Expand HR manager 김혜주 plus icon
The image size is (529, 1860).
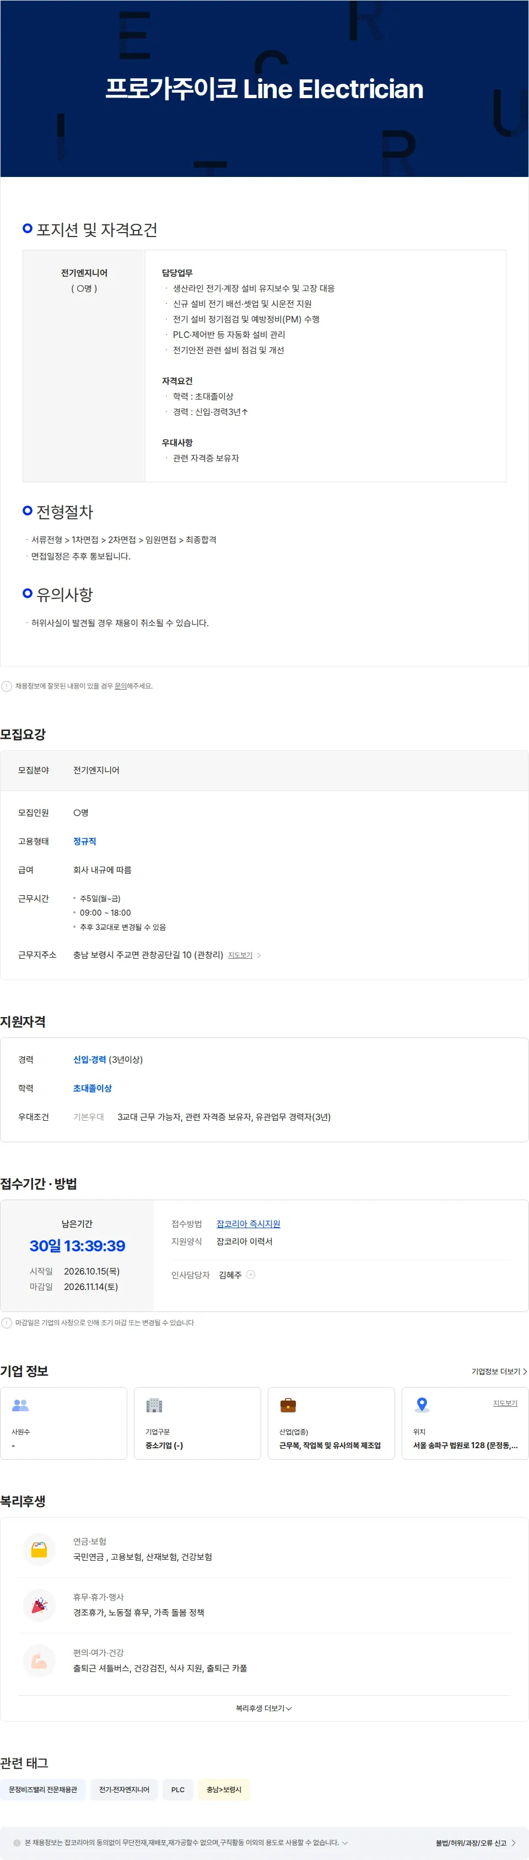(x=251, y=1275)
